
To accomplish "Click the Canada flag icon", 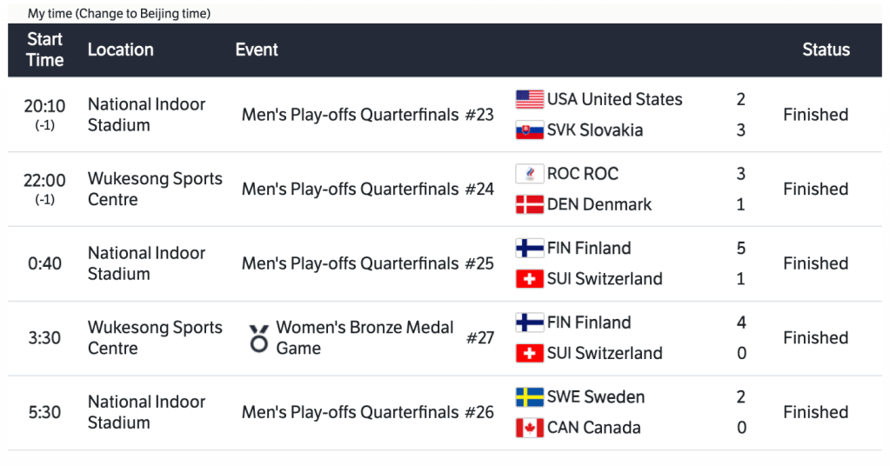I will [x=529, y=428].
